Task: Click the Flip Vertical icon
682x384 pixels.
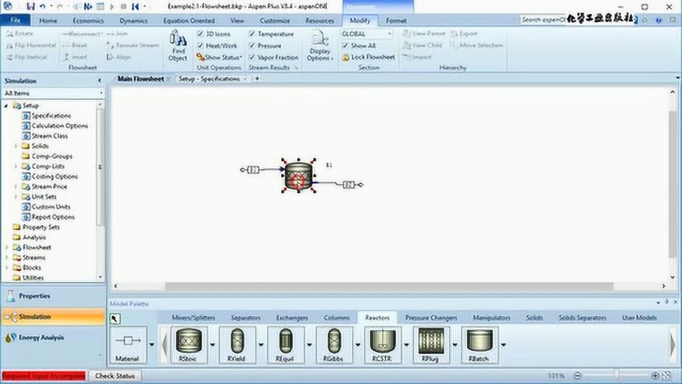Action: point(9,57)
